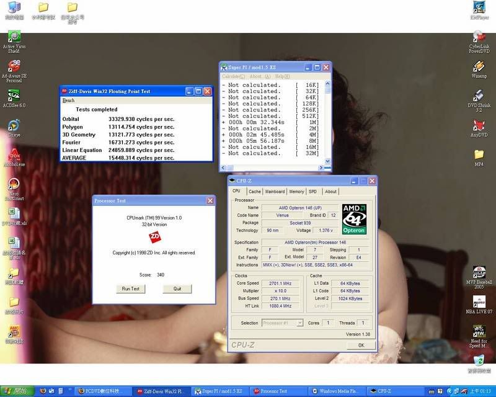Click Bus Speed value 270.1 MHz

[x=280, y=298]
